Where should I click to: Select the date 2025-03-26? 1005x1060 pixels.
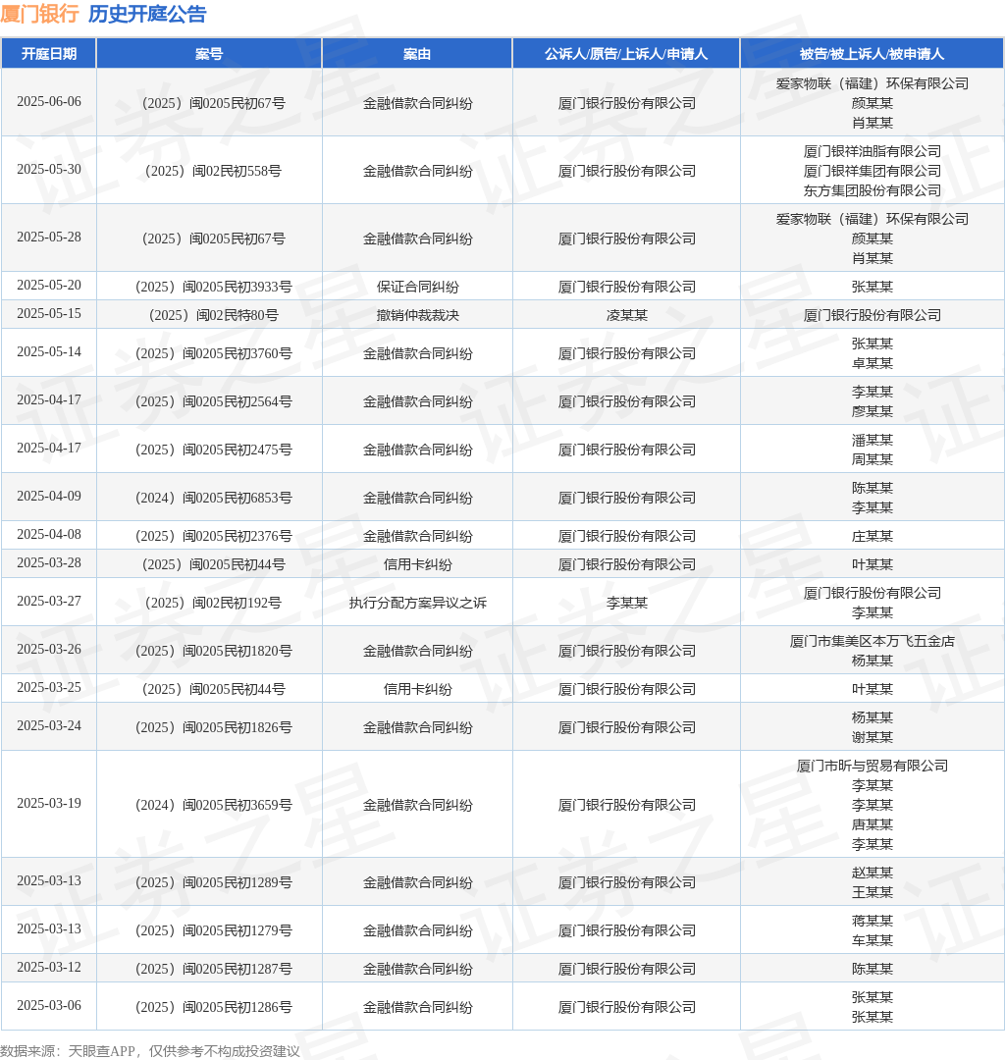click(49, 650)
